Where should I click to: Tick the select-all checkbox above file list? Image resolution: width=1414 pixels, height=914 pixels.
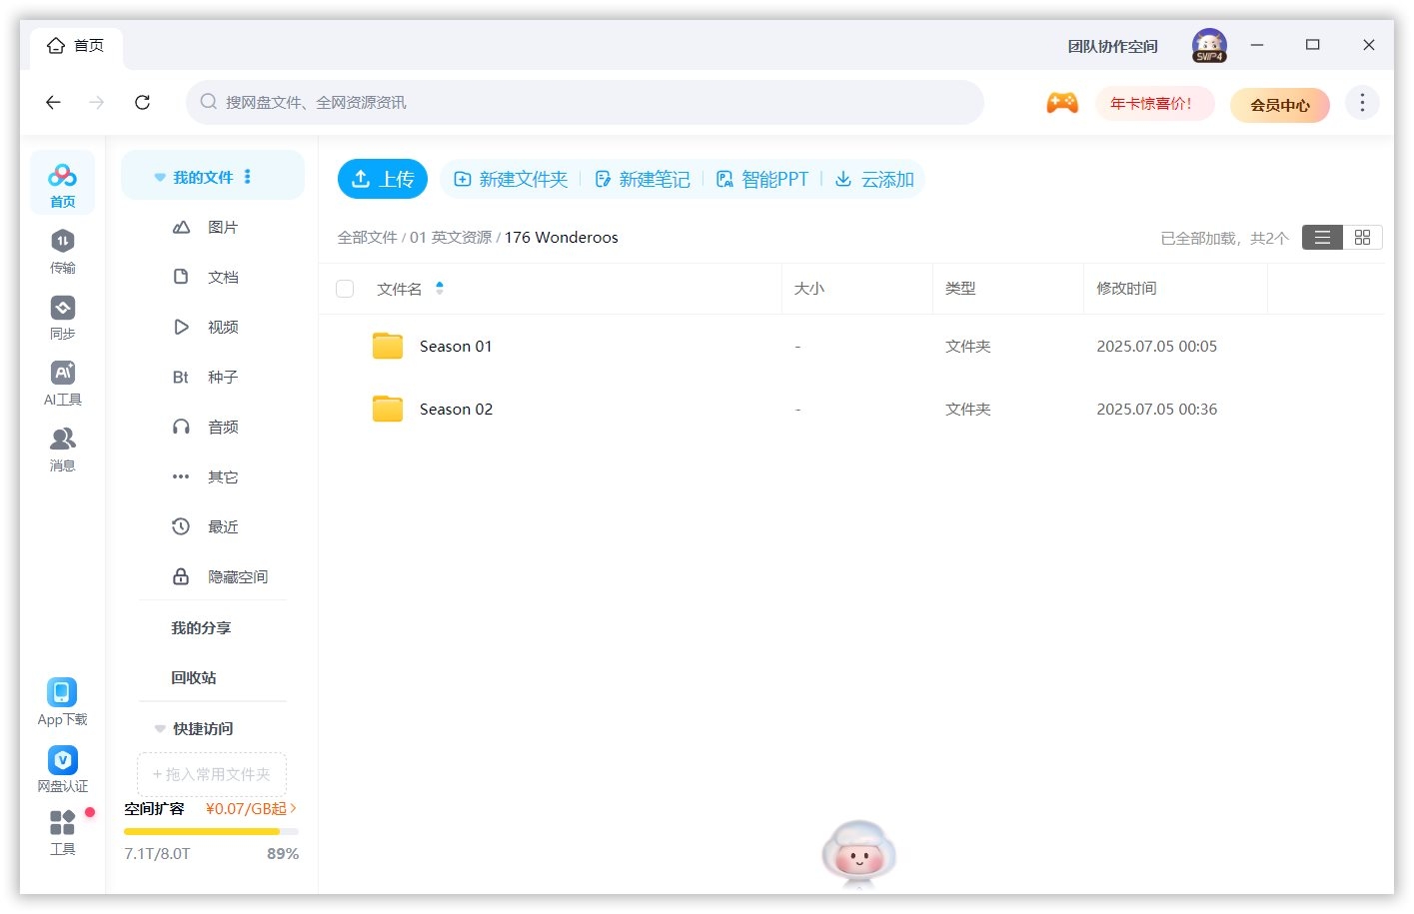pyautogui.click(x=345, y=288)
